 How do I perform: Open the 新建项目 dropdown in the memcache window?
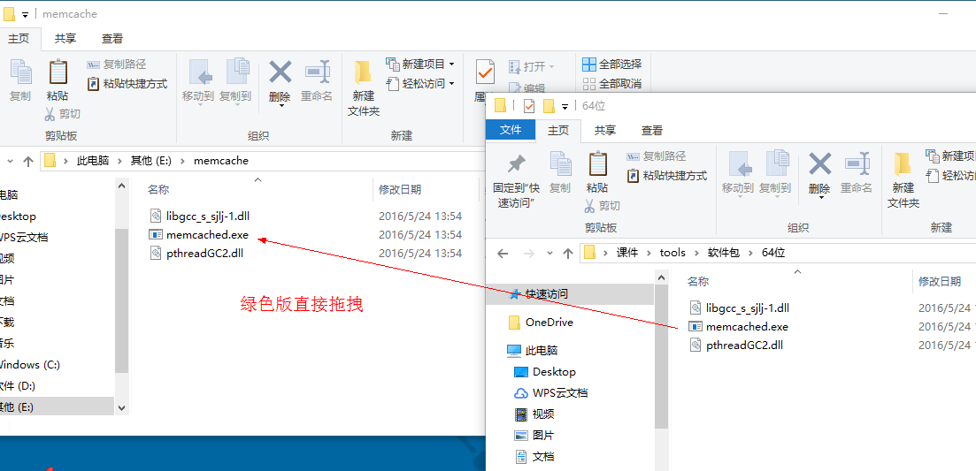coord(451,65)
